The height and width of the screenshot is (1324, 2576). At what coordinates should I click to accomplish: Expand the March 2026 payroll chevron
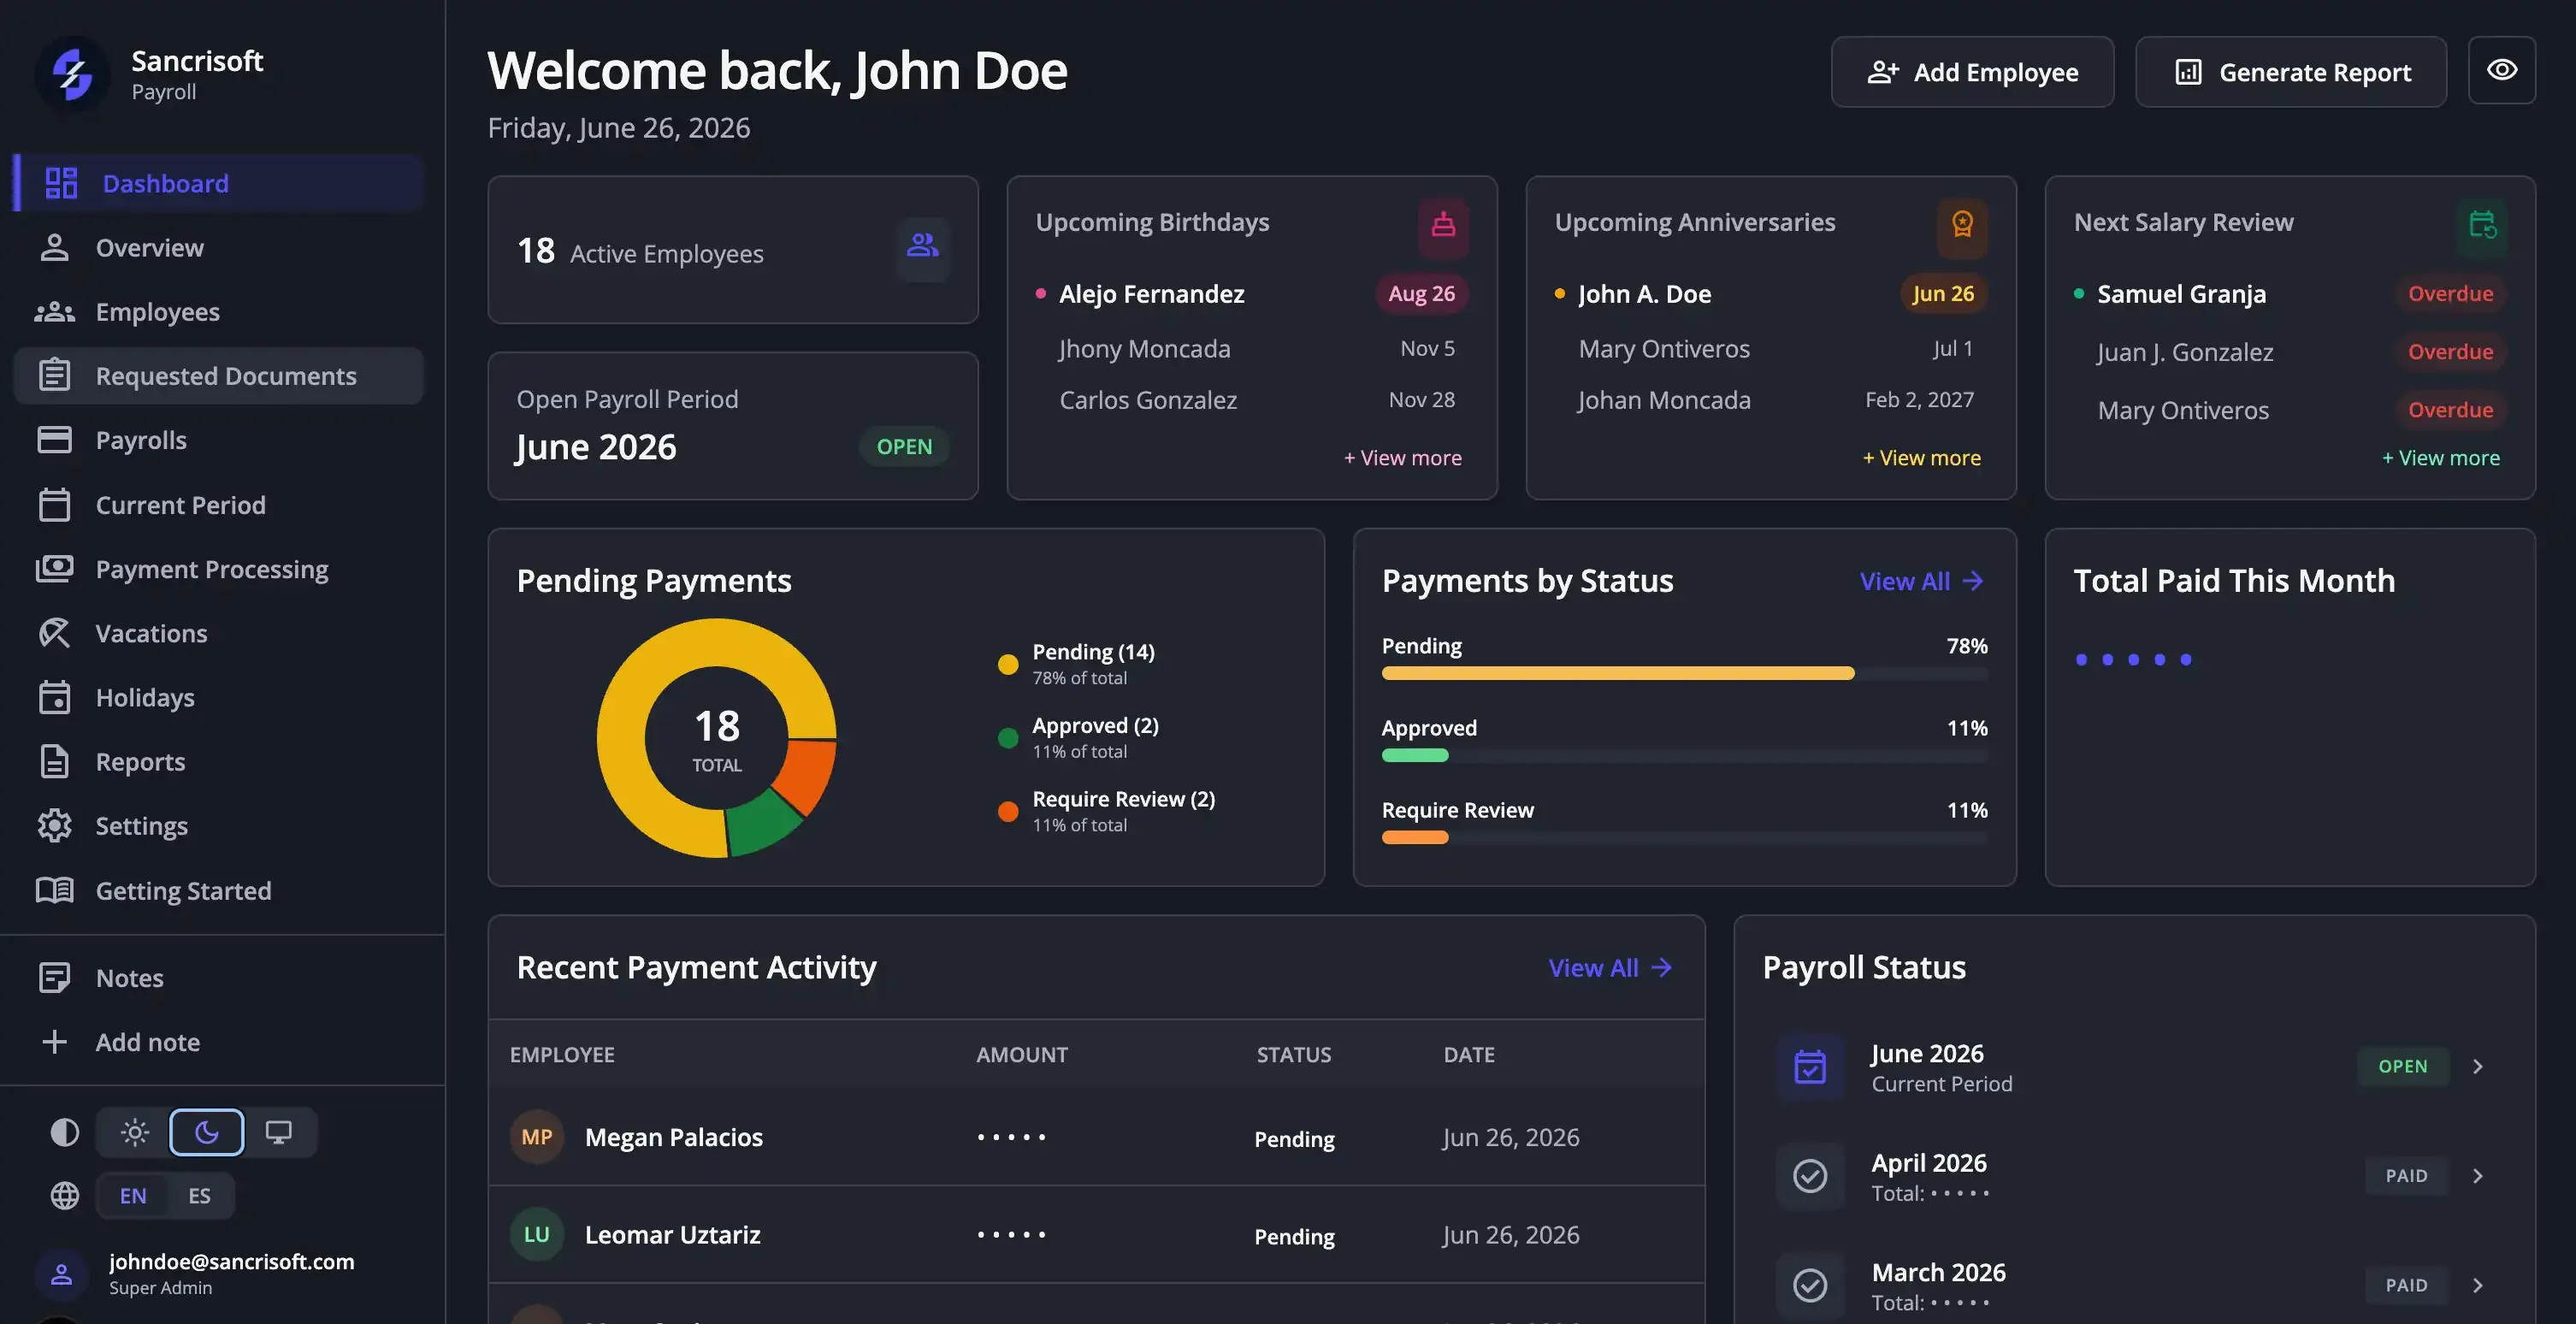coord(2478,1286)
